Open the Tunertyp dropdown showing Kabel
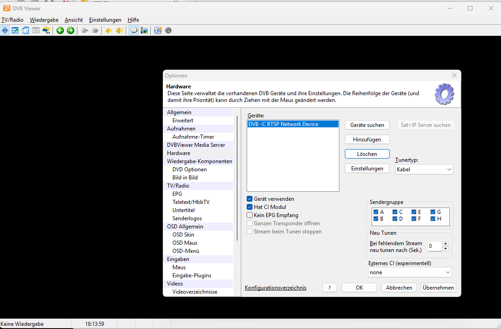The image size is (501, 329). click(424, 169)
